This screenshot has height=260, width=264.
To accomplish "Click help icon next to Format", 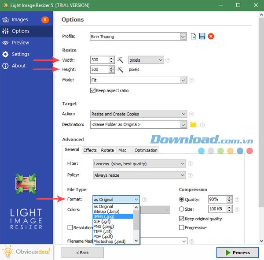I will coord(144,200).
